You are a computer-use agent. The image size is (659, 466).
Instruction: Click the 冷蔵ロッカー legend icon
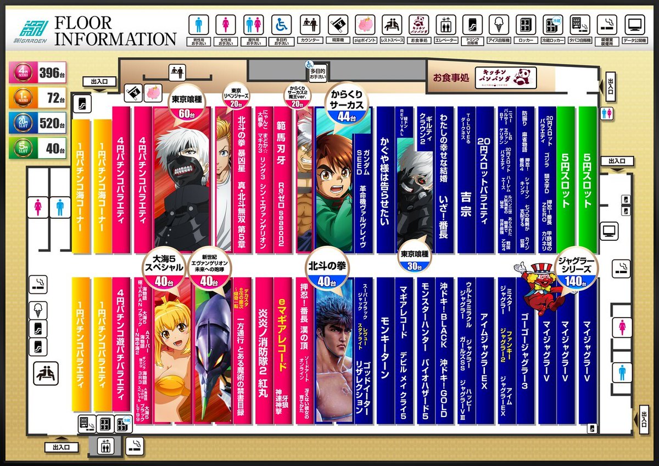552,24
